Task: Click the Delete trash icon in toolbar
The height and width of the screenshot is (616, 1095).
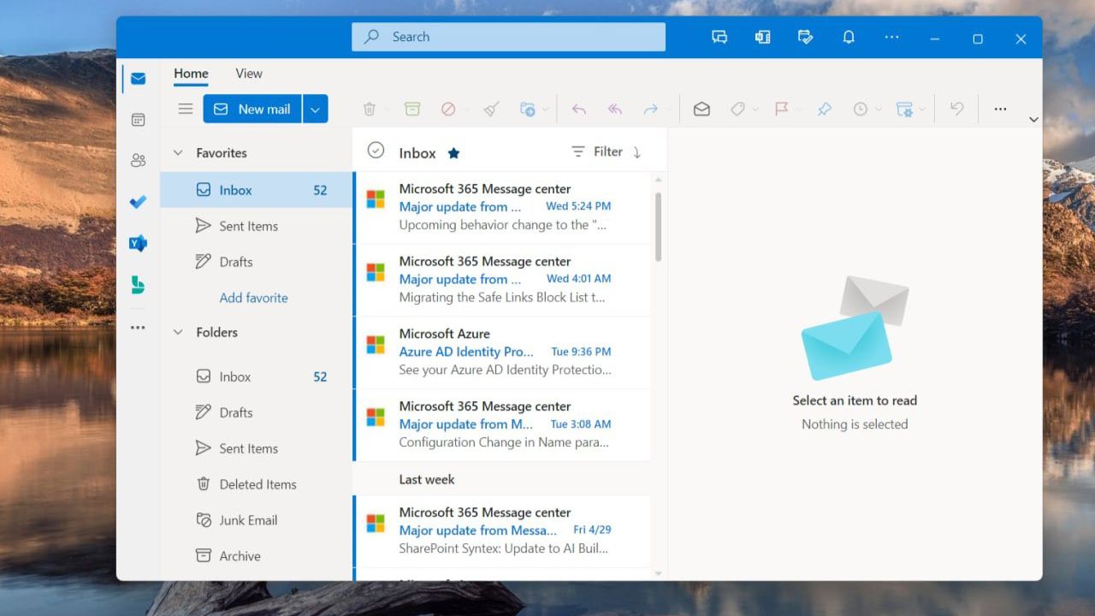Action: click(x=370, y=109)
